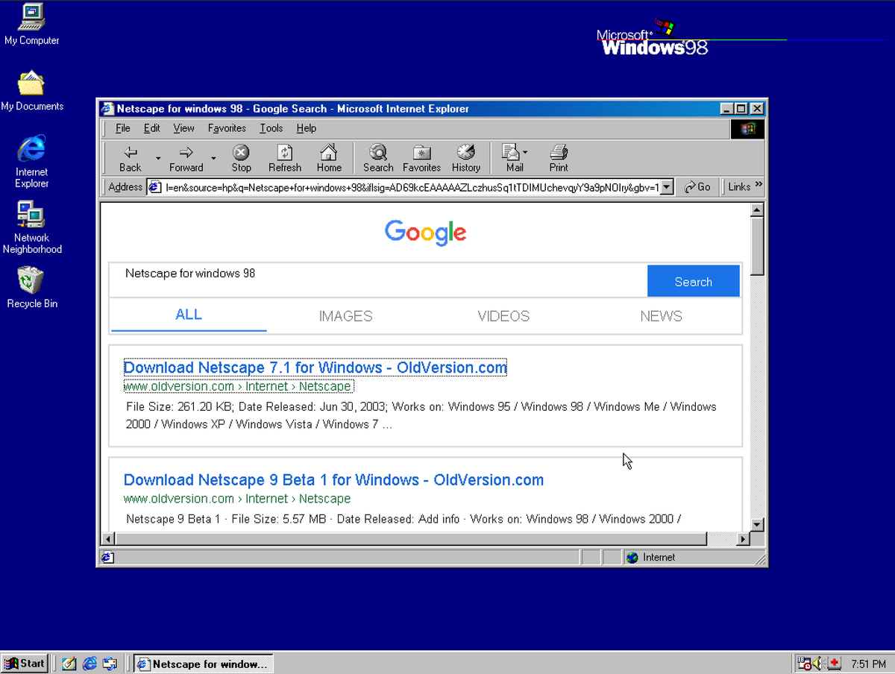Click the Links toolbar label
The width and height of the screenshot is (895, 674).
click(739, 187)
